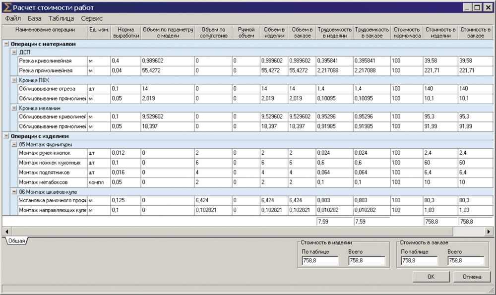The height and width of the screenshot is (295, 496).
Task: Collapse the 05 Монтаж фурнитуры subgroup
Action: coord(14,144)
